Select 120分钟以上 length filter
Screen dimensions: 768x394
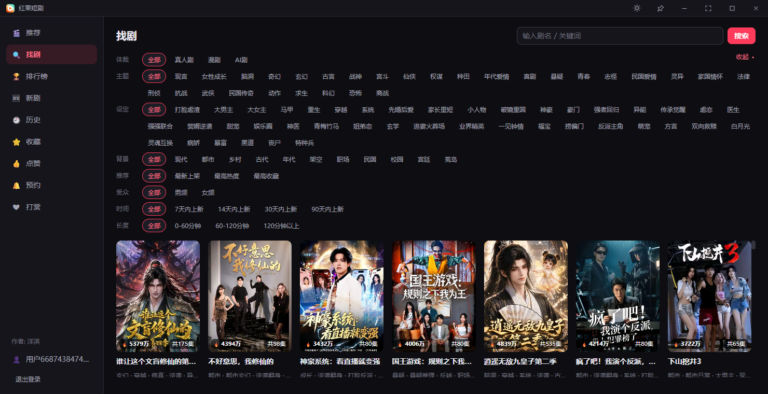[x=281, y=226]
